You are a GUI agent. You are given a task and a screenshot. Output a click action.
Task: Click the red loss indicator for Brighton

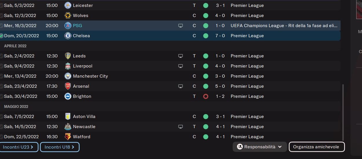pos(206,96)
